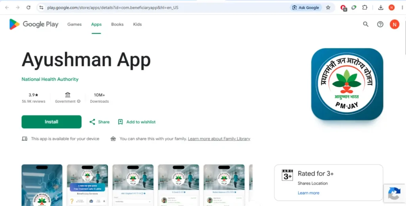This screenshot has height=206, width=406.
Task: Click the 10M+ Downloads text
Action: pos(100,98)
